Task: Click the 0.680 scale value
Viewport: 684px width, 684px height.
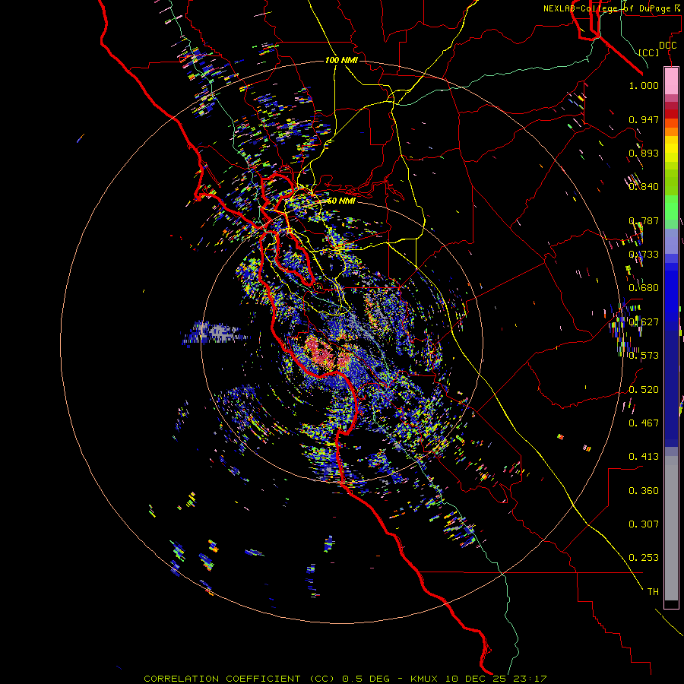Action: (x=644, y=288)
